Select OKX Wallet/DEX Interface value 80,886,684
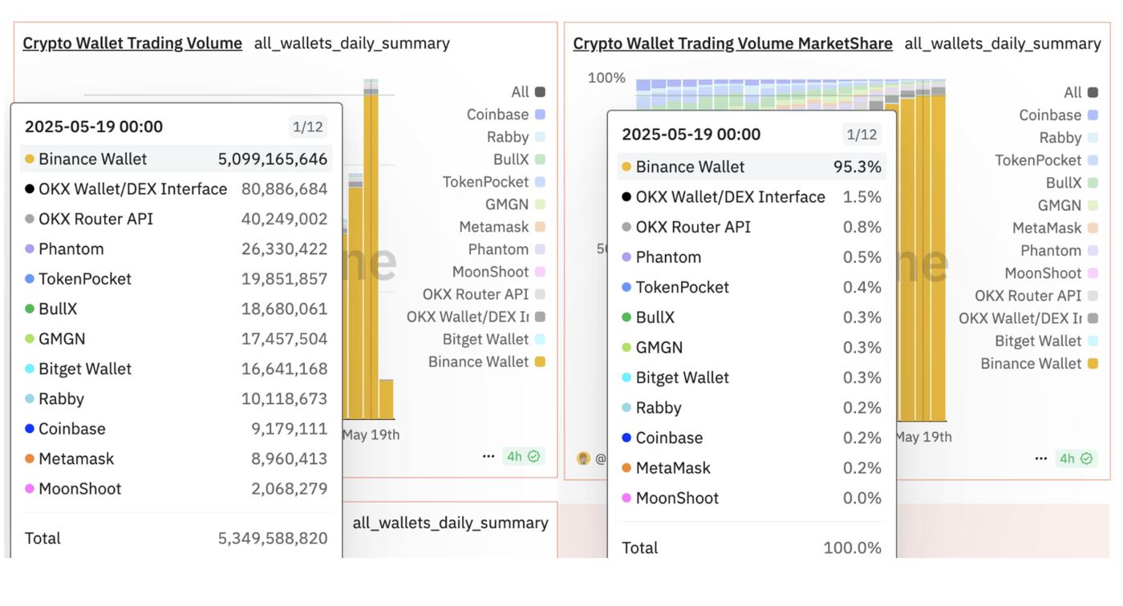 (x=285, y=189)
